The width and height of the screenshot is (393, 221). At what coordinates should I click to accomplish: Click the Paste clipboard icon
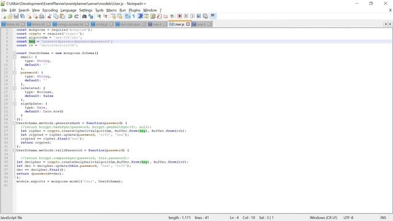(x=62, y=17)
